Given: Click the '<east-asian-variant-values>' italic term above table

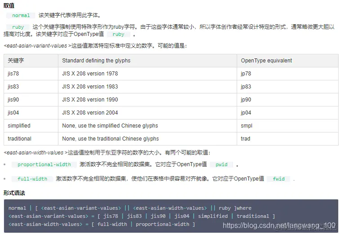Looking at the screenshot, I should pyautogui.click(x=37, y=46).
